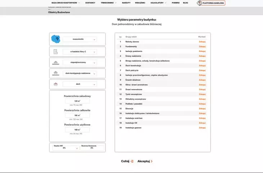Click Zaloguj link for Dach pokrycie
The width and height of the screenshot is (263, 173).
tap(202, 70)
